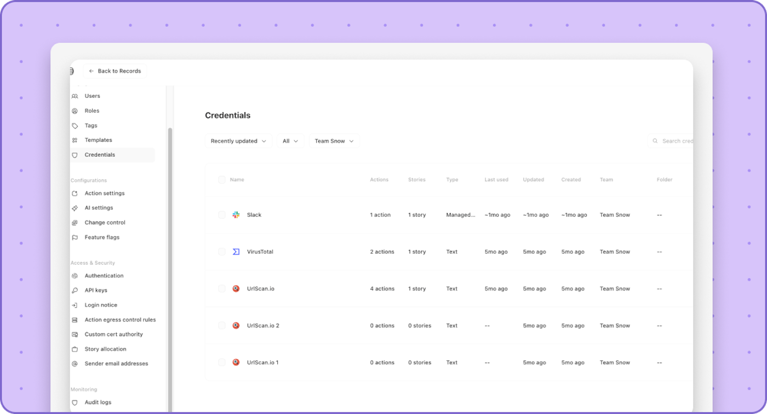Toggle the select-all checkbox in the table header
767x414 pixels.
[222, 180]
